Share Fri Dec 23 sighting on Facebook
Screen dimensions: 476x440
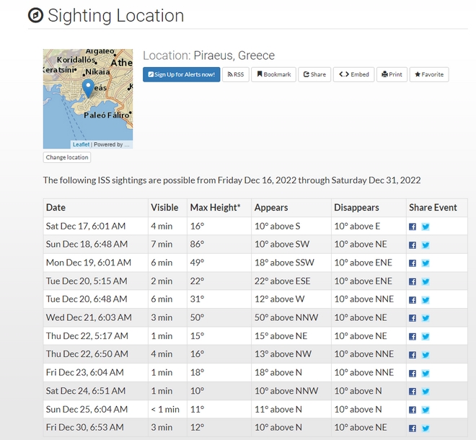point(413,373)
